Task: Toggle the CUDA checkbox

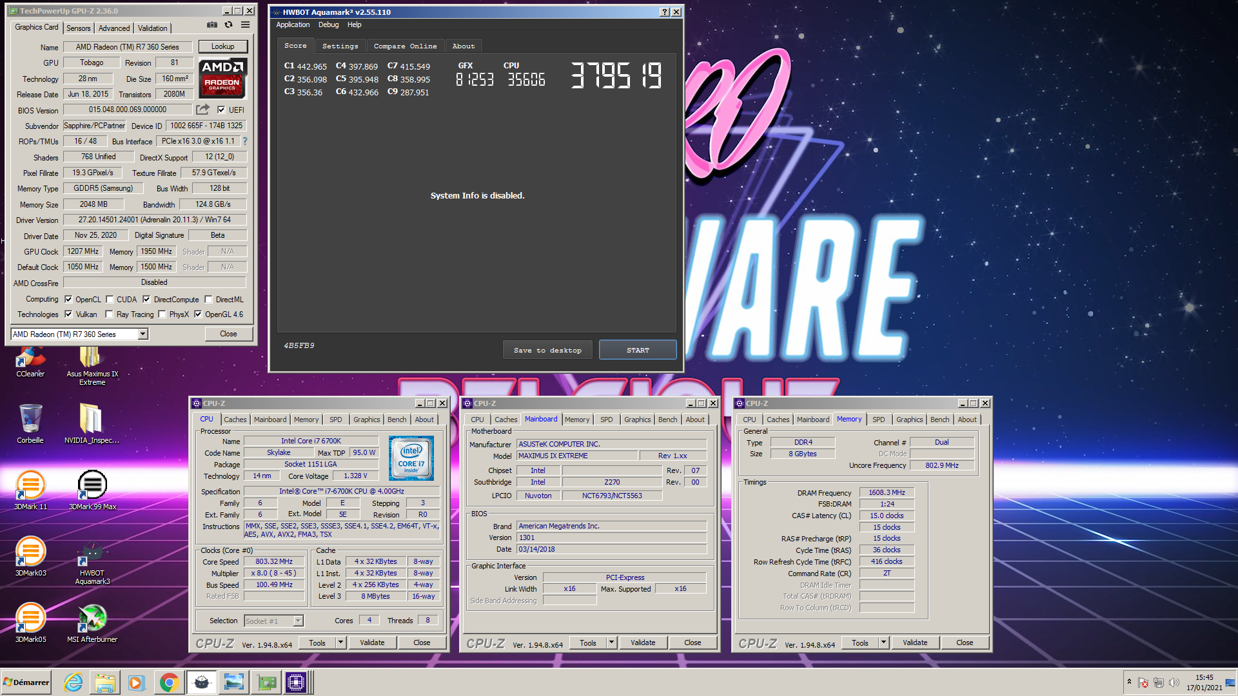Action: coord(110,299)
